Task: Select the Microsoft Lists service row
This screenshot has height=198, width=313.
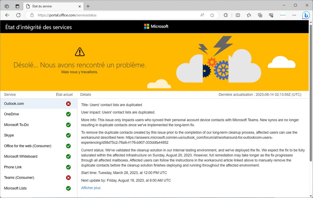Action: 38,188
